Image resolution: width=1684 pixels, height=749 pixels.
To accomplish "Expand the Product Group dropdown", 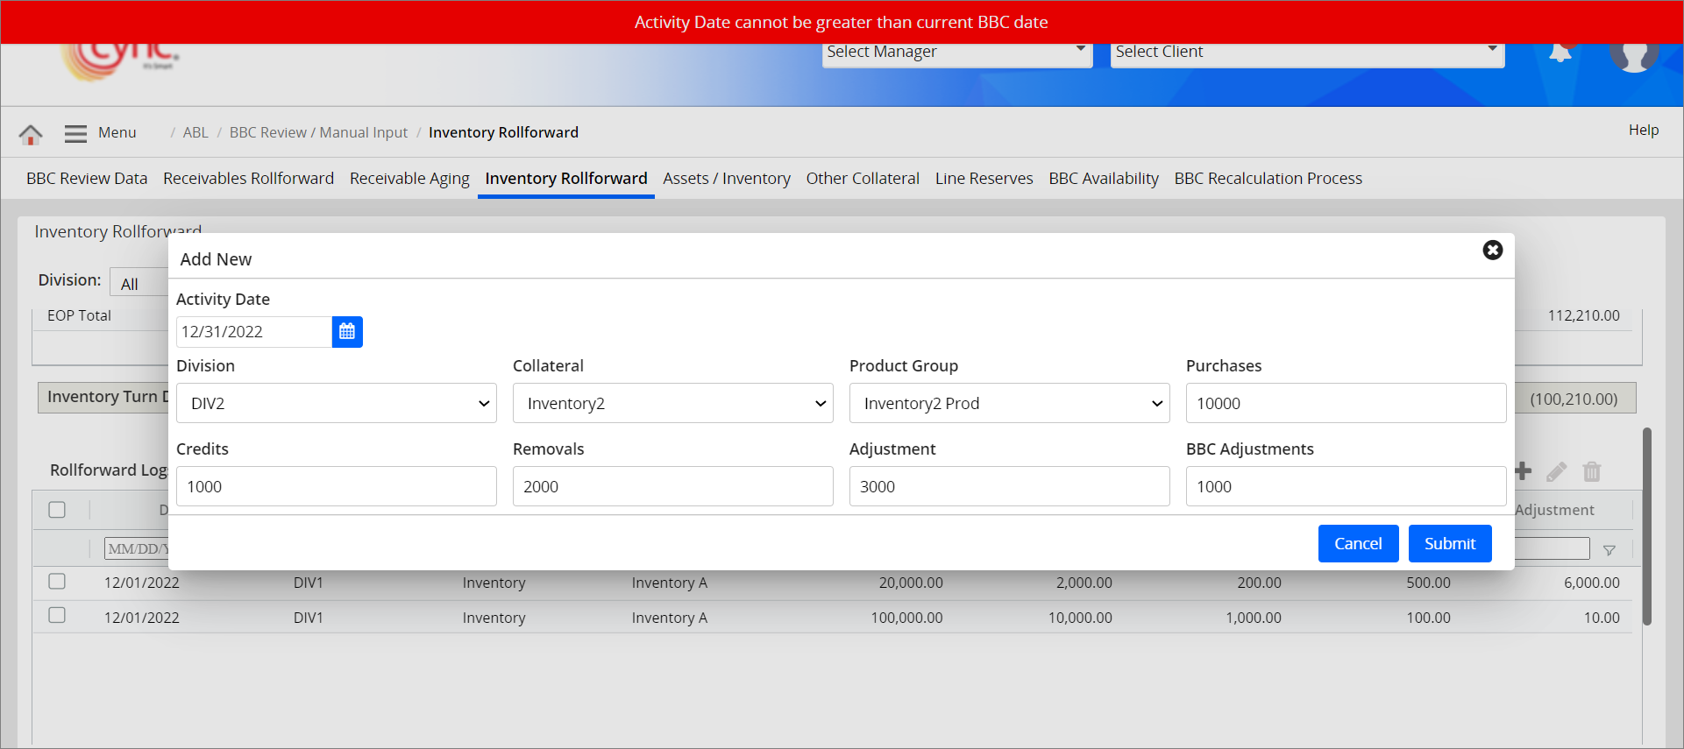I will pos(1009,403).
